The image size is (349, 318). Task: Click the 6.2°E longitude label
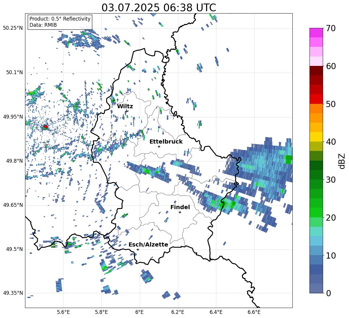click(x=178, y=312)
